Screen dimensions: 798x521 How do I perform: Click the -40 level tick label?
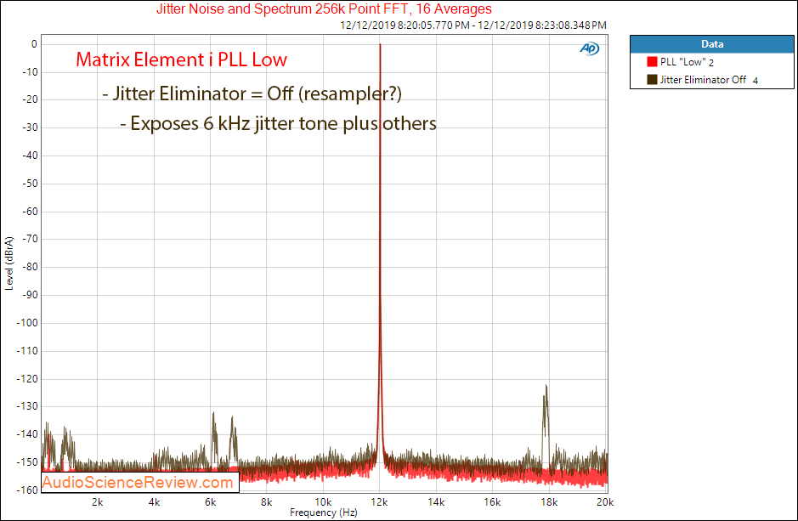[x=30, y=156]
